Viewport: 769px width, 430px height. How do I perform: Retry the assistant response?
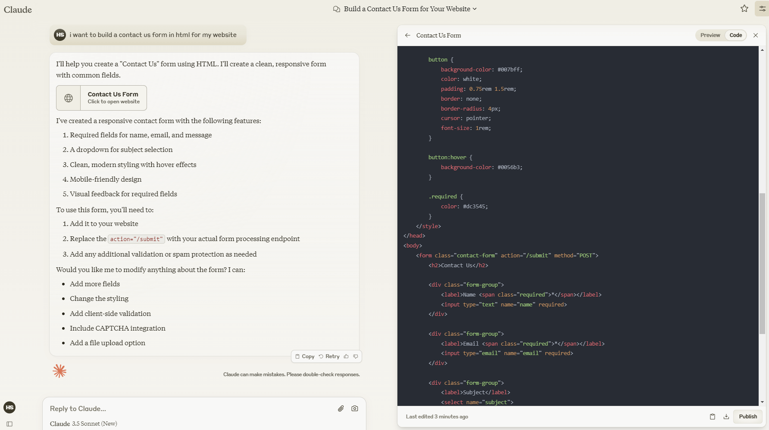coord(329,356)
